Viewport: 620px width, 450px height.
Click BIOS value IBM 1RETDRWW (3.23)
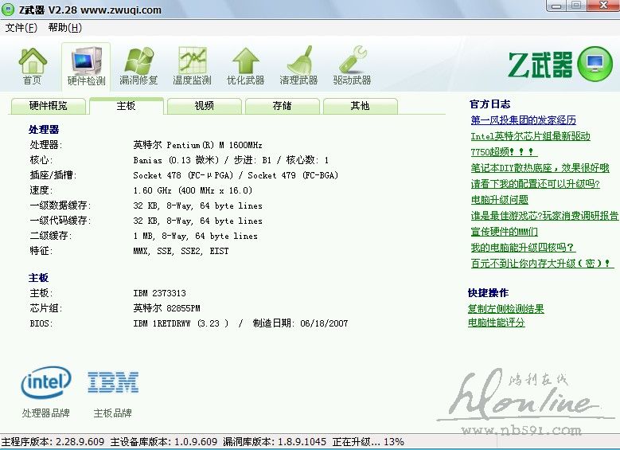[181, 323]
